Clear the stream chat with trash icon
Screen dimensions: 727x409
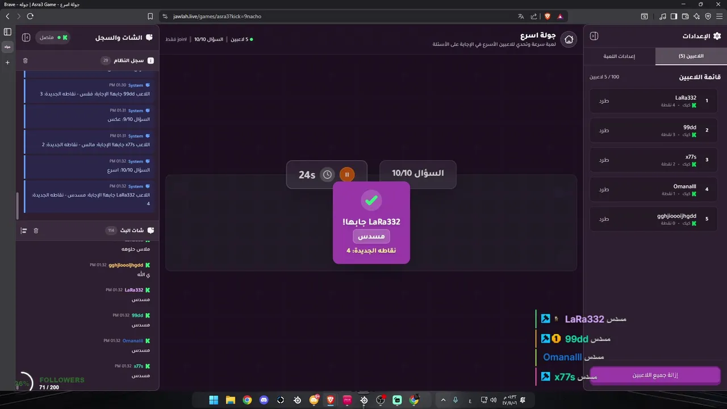[x=36, y=230]
